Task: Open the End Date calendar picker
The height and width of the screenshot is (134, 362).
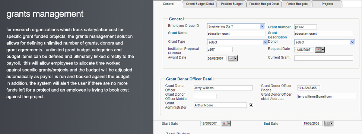Action: coord(328,123)
